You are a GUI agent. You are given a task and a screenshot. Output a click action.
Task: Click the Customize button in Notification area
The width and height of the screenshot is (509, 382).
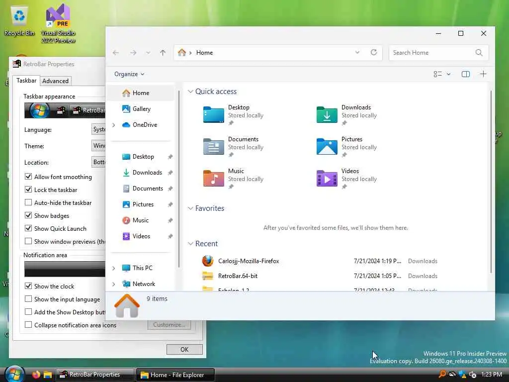pyautogui.click(x=169, y=324)
